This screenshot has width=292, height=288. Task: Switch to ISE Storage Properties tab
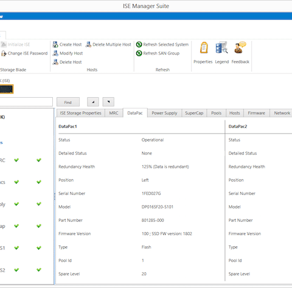pyautogui.click(x=80, y=113)
